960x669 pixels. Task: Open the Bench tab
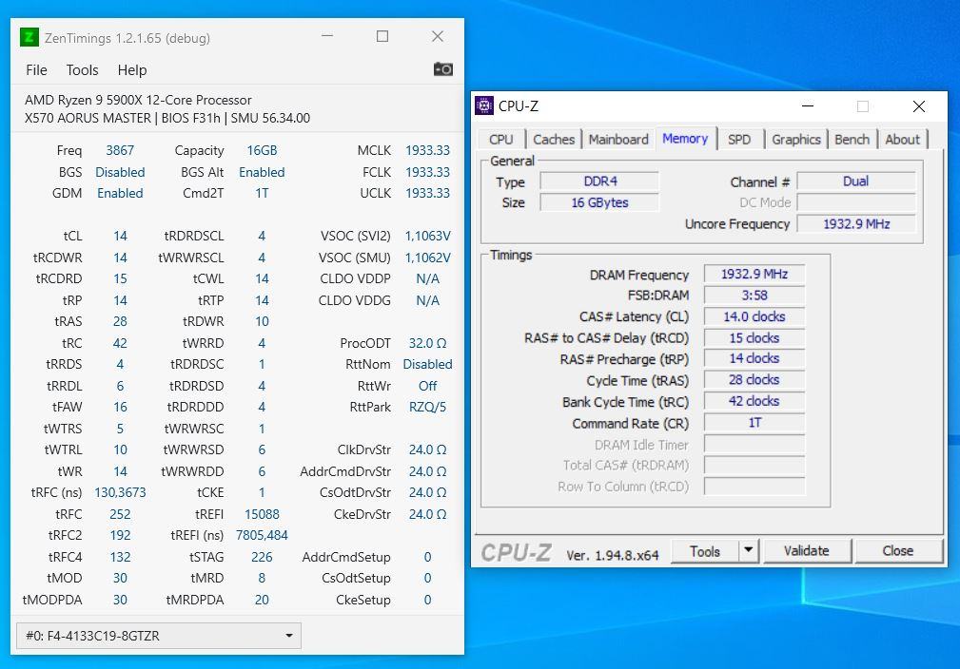(x=852, y=140)
